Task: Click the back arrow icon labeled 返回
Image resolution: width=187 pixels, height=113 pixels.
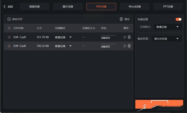Action: click(x=5, y=6)
